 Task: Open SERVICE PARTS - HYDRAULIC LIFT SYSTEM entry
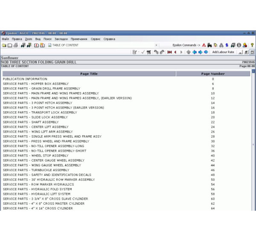coord(37,194)
